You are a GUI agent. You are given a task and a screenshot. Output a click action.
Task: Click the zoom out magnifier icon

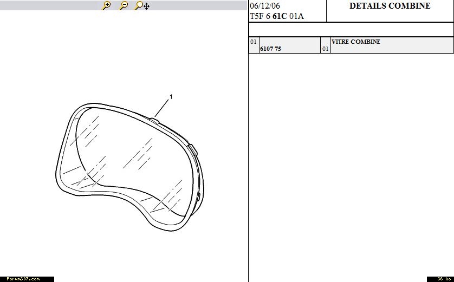[124, 5]
